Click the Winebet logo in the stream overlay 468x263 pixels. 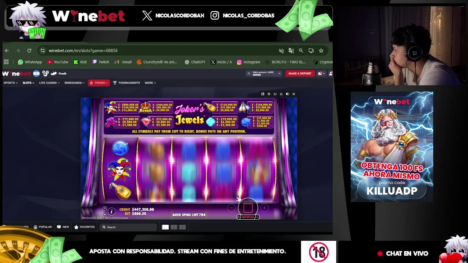click(x=88, y=16)
